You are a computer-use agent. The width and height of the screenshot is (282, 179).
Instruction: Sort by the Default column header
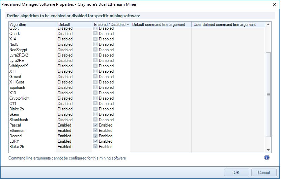[74, 25]
